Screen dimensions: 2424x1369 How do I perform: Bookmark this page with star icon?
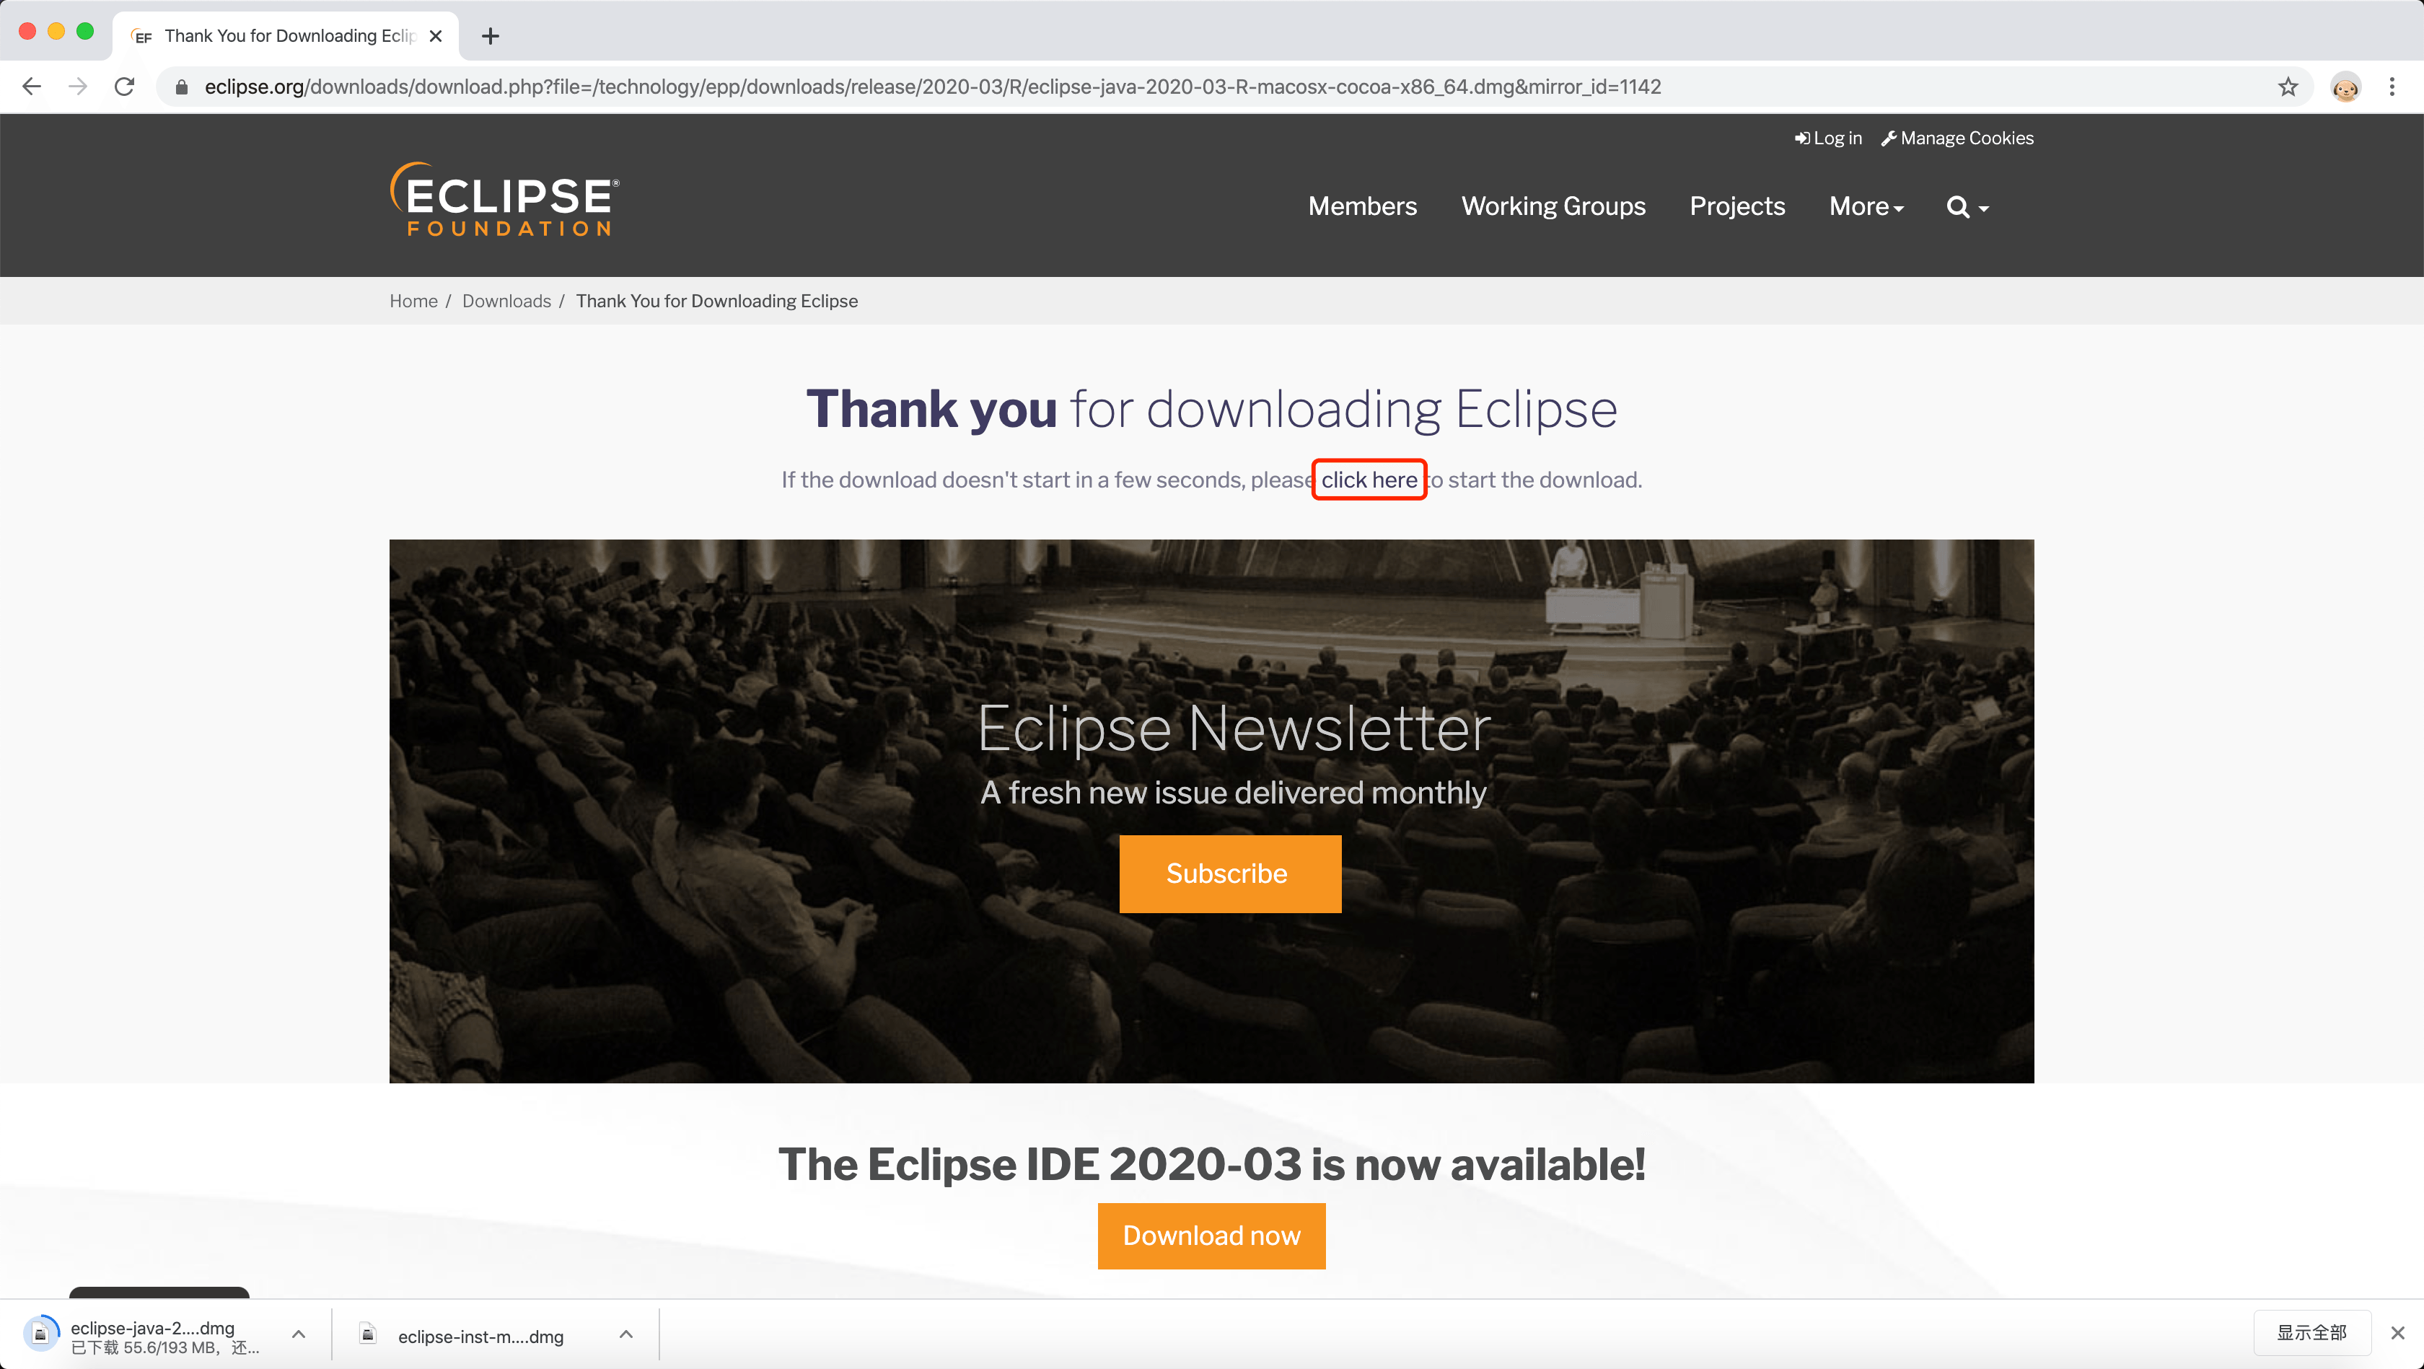[2288, 87]
